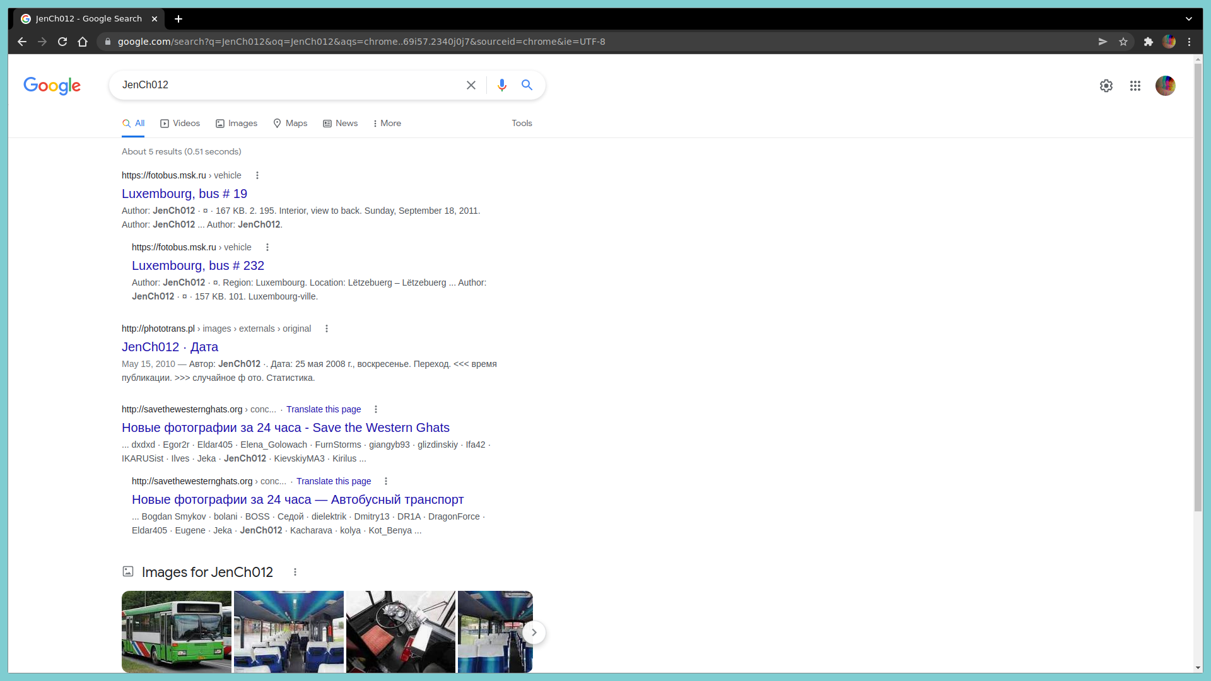This screenshot has height=681, width=1211.
Task: Open the green bus image thumbnail
Action: [177, 631]
